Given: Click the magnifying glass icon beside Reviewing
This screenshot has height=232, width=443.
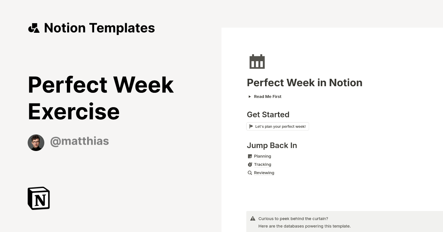Looking at the screenshot, I should pyautogui.click(x=250, y=172).
